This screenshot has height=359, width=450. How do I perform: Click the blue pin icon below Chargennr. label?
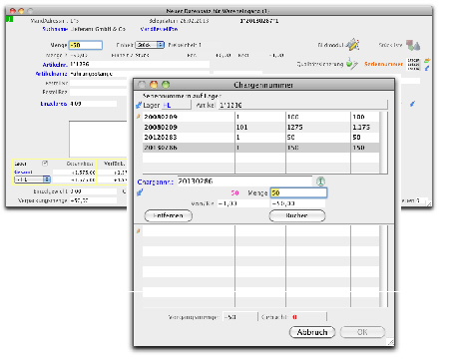[x=140, y=192]
